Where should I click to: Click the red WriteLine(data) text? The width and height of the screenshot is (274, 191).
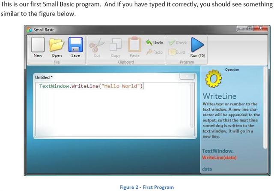tap(219, 158)
